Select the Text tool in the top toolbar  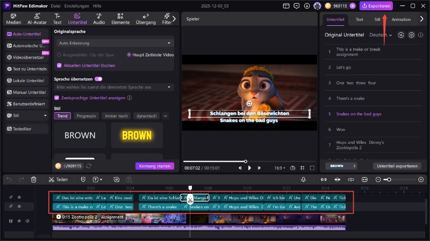57,19
